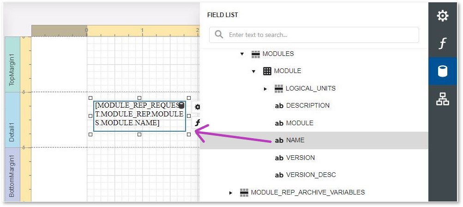Viewport: 463px width, 207px height.
Task: Open the Report Explorer hierarchy tab
Action: tap(442, 99)
